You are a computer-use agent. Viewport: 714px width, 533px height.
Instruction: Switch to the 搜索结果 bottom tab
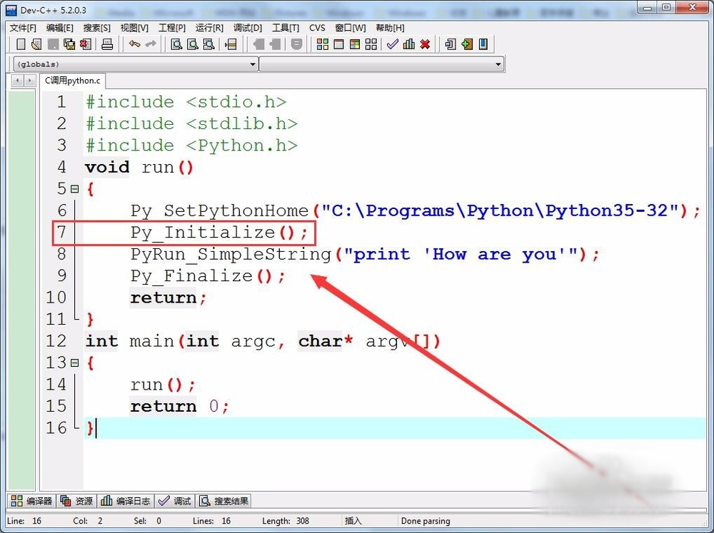224,501
